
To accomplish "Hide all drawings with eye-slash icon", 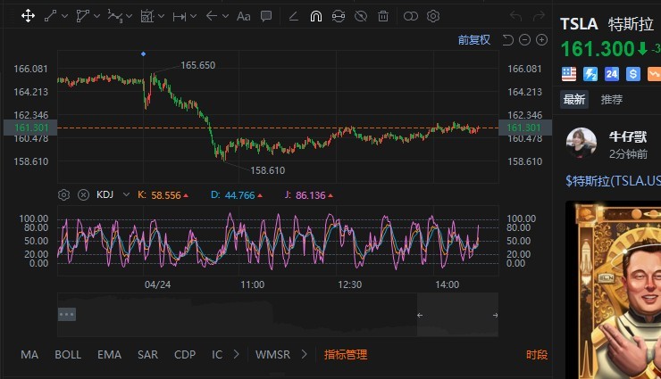I will pyautogui.click(x=361, y=16).
